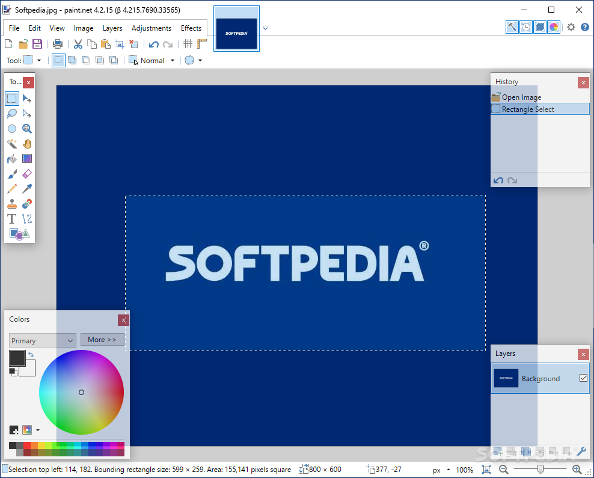Click Zoom out magnifier in status bar
The height and width of the screenshot is (478, 594).
coord(503,470)
